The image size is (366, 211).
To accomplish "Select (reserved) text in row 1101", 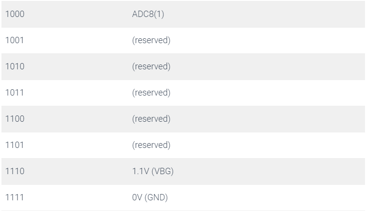I will [151, 145].
